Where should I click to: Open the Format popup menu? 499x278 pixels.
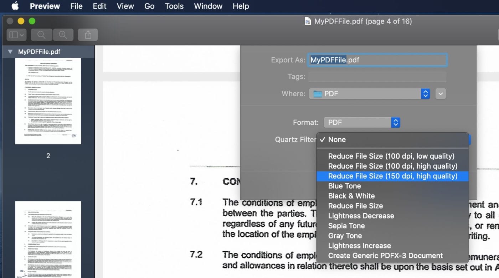(361, 123)
